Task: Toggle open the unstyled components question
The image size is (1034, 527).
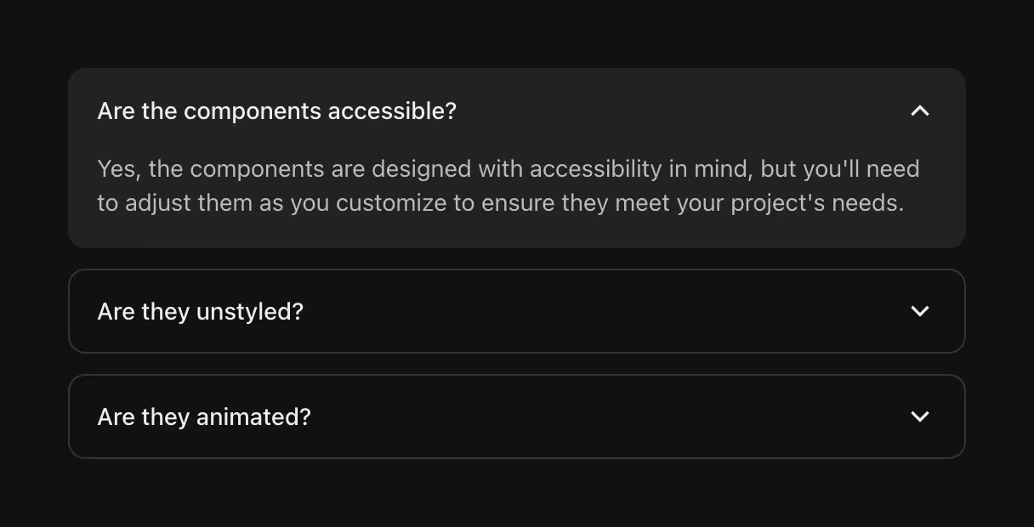Action: tap(517, 311)
